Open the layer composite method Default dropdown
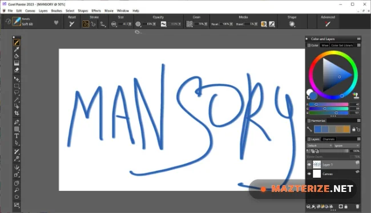Viewport: 371px width, 213px height. pyautogui.click(x=320, y=146)
